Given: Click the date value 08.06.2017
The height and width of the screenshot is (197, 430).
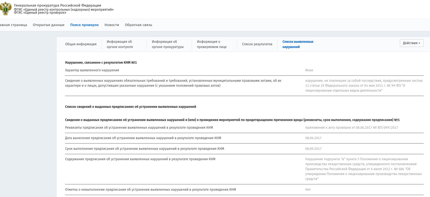Looking at the screenshot, I should (x=313, y=138).
